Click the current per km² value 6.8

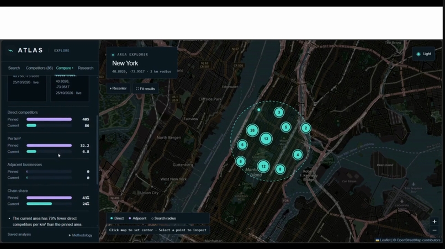tap(86, 152)
